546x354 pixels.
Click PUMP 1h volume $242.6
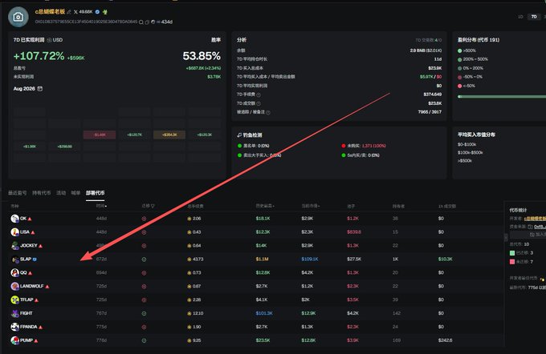coord(445,340)
